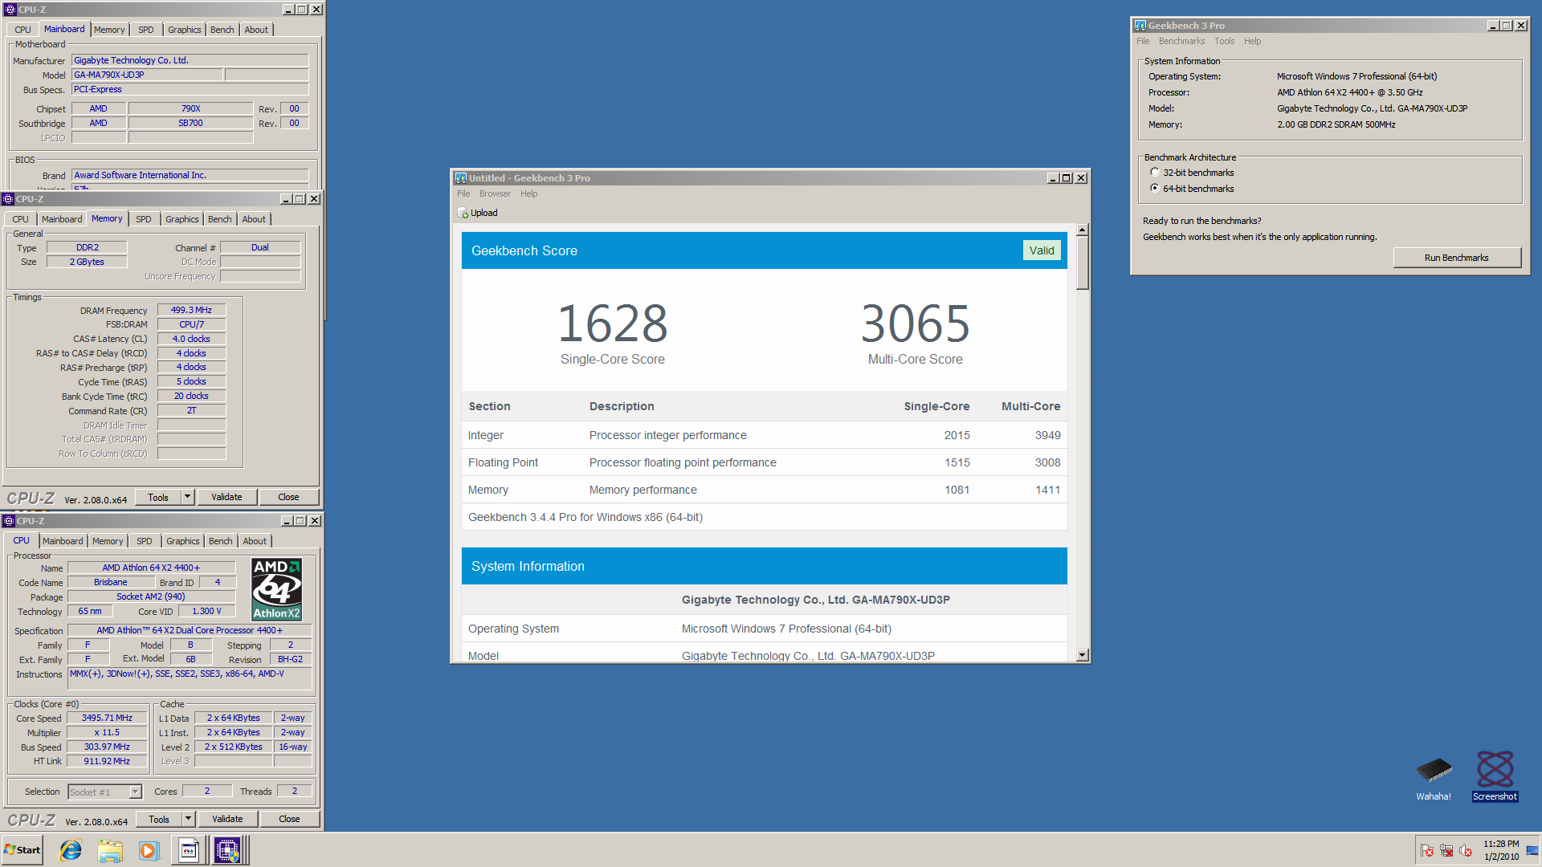Image resolution: width=1542 pixels, height=867 pixels.
Task: Select the Wahaha! RAM chip desktop icon
Action: click(x=1434, y=779)
